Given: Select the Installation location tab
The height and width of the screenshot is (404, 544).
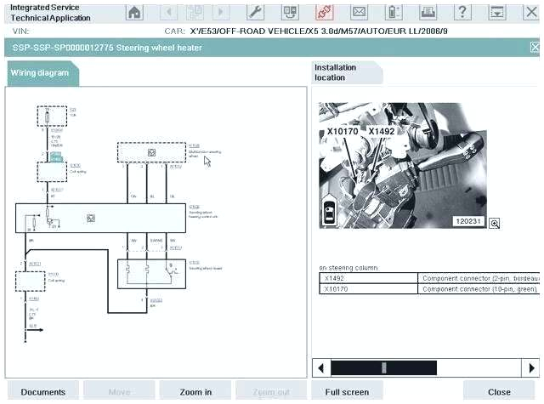Looking at the screenshot, I should (345, 72).
